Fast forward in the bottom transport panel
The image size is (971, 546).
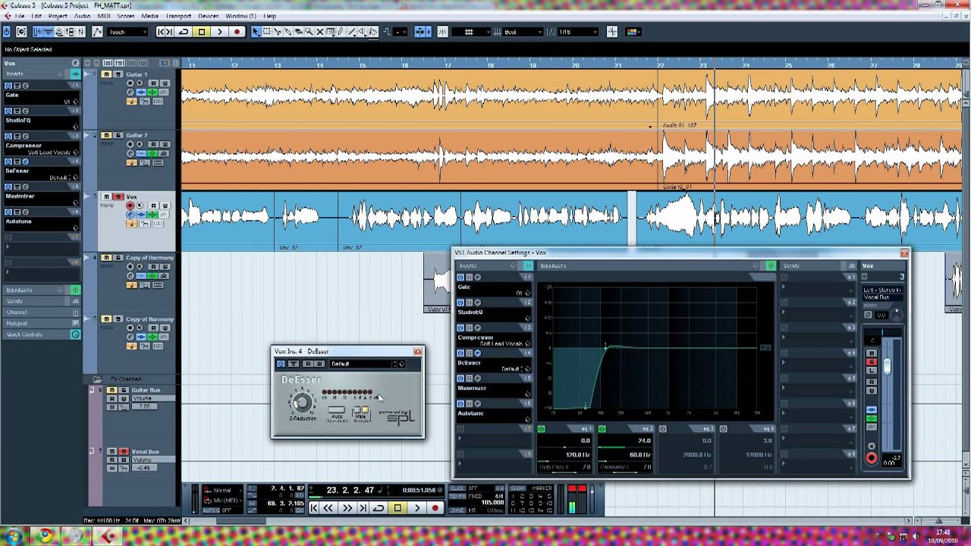(x=347, y=508)
